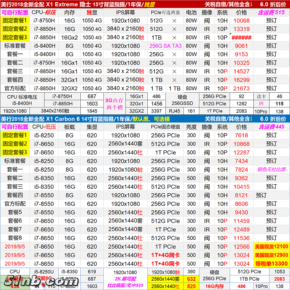Select the 带税单13300 cell

tap(271, 264)
